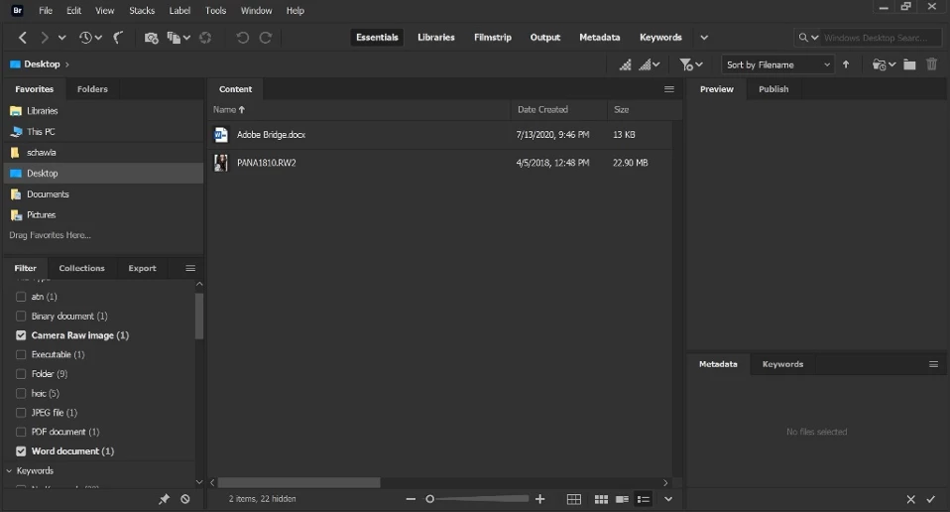Switch to list view
The height and width of the screenshot is (512, 950).
pos(644,499)
